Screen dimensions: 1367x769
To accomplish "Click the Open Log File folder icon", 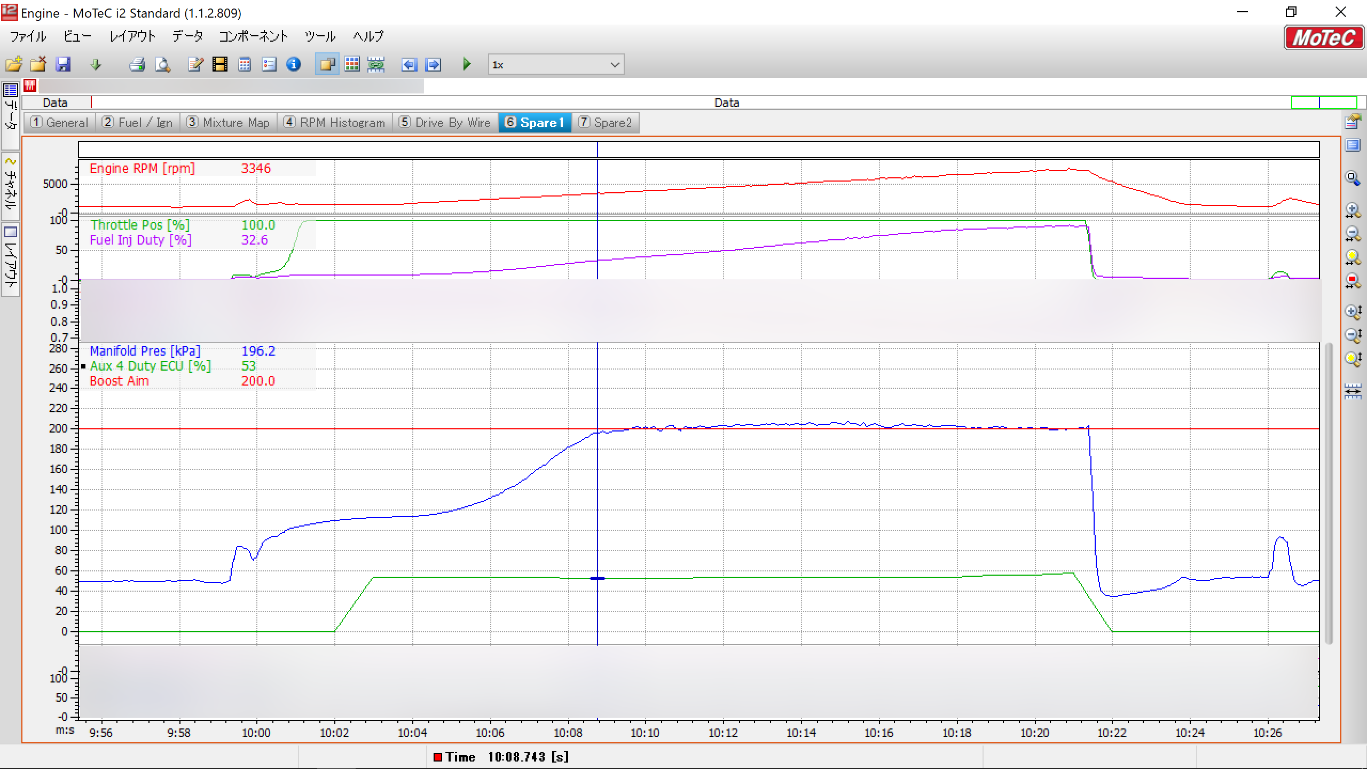I will coord(14,65).
